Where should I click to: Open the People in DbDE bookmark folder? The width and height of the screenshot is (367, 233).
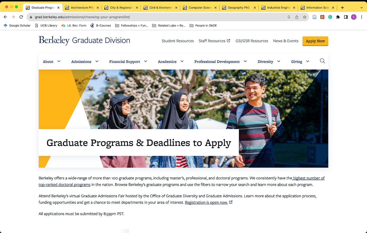click(x=203, y=25)
